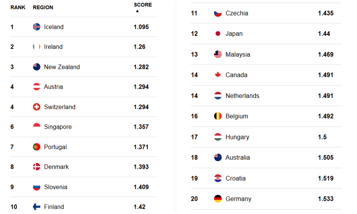Open the New Zealand region link
Image resolution: width=357 pixels, height=214 pixels.
pos(62,67)
